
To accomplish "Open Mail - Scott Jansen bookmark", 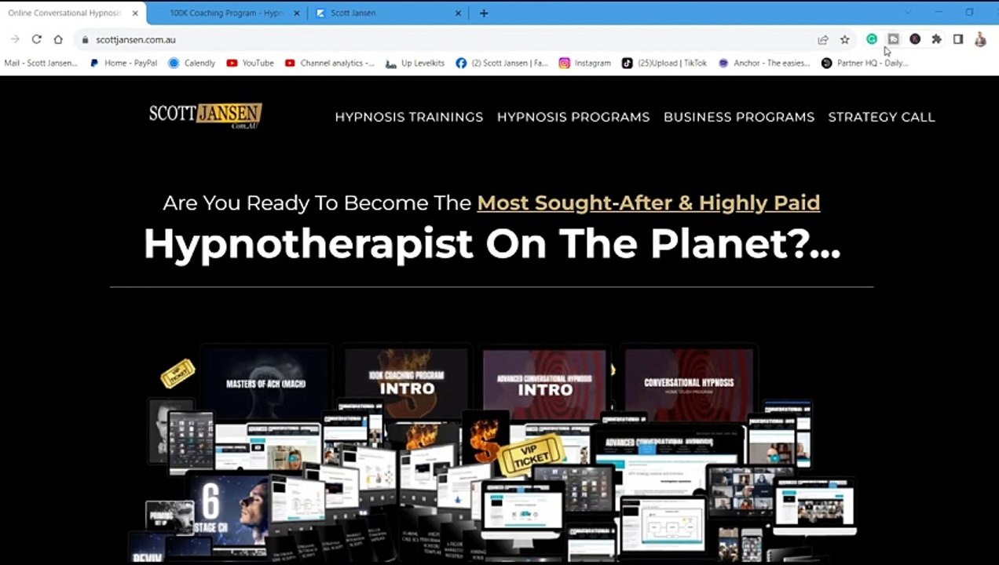I will (x=41, y=63).
